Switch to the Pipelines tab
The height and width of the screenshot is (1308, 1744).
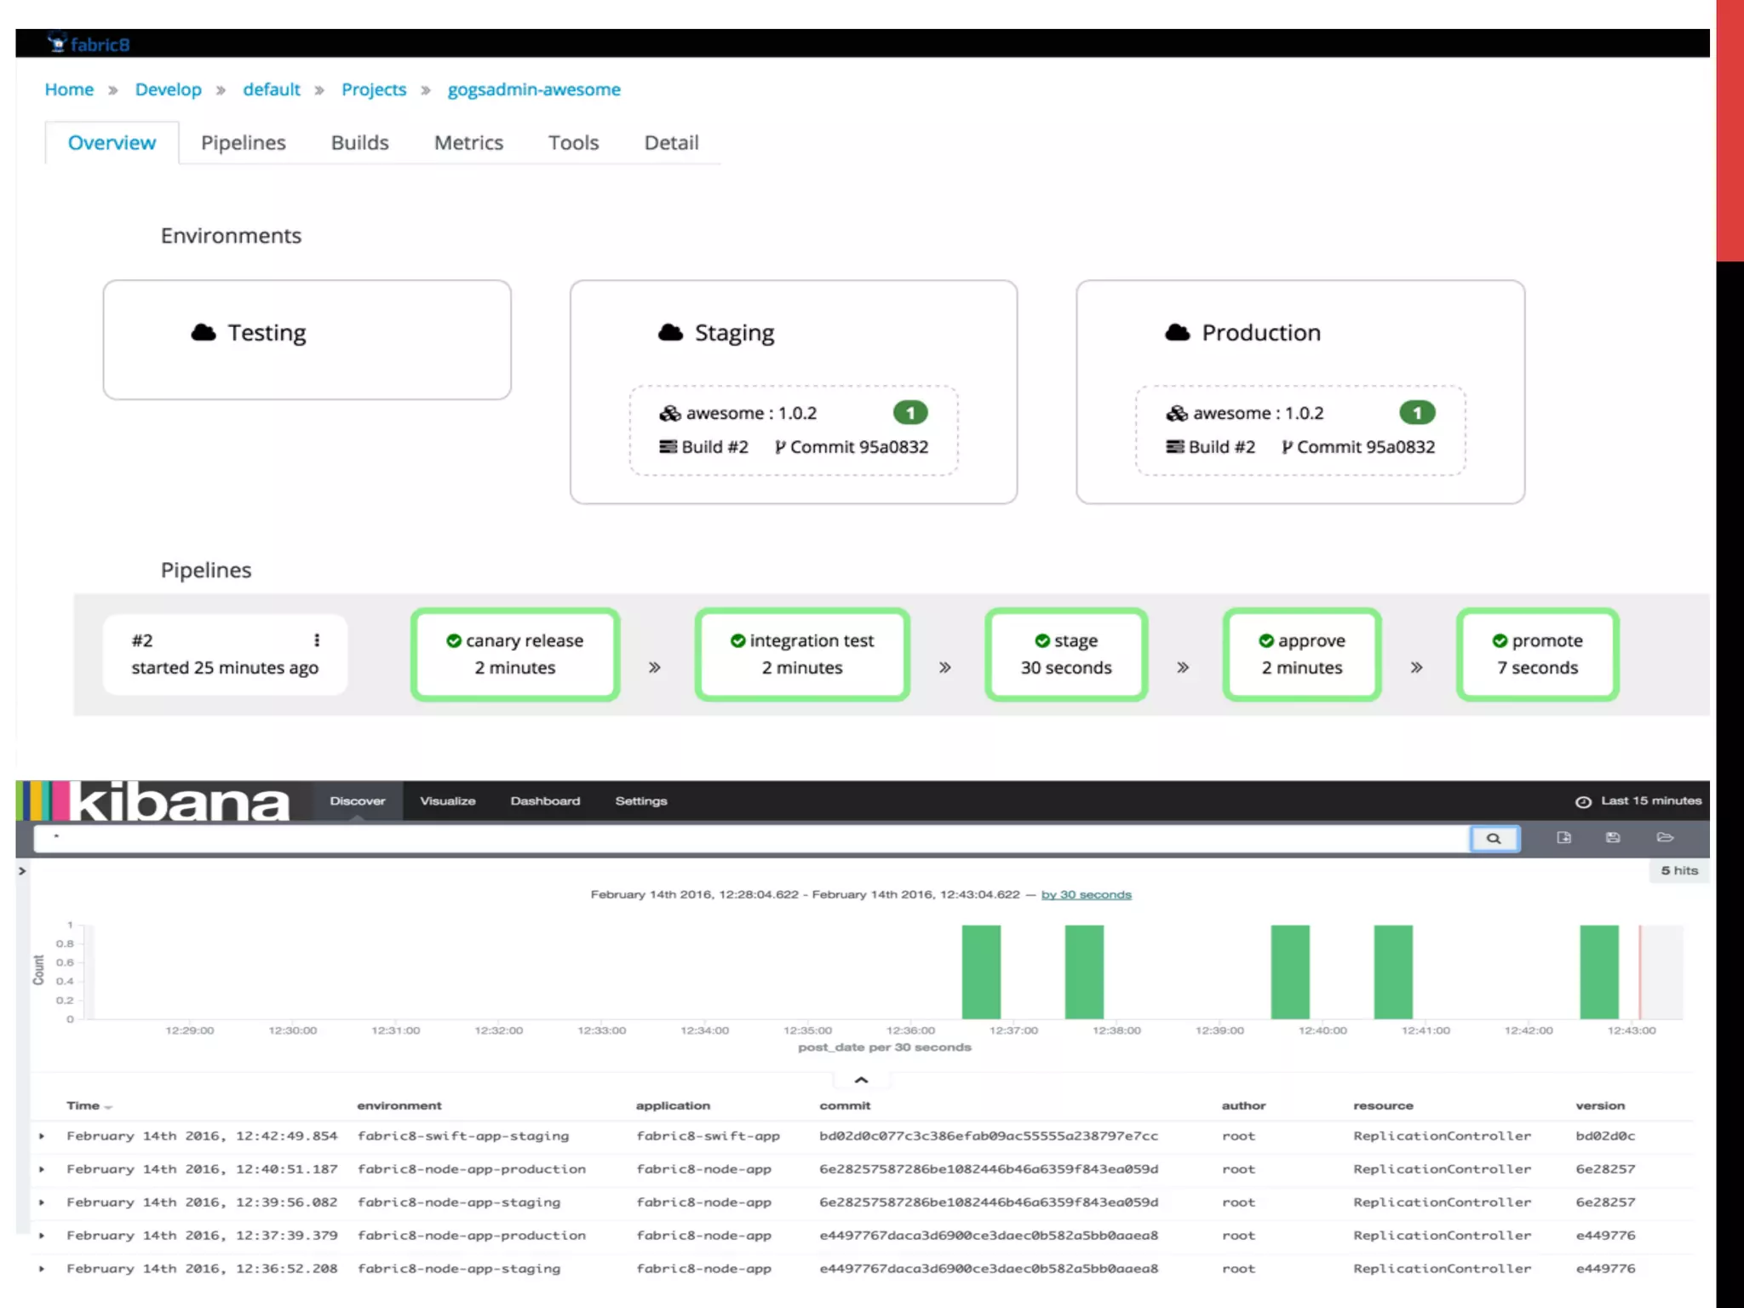(x=243, y=143)
